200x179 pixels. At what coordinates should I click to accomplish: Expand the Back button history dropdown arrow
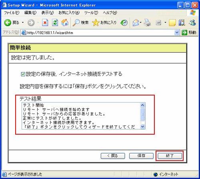pos(23,22)
